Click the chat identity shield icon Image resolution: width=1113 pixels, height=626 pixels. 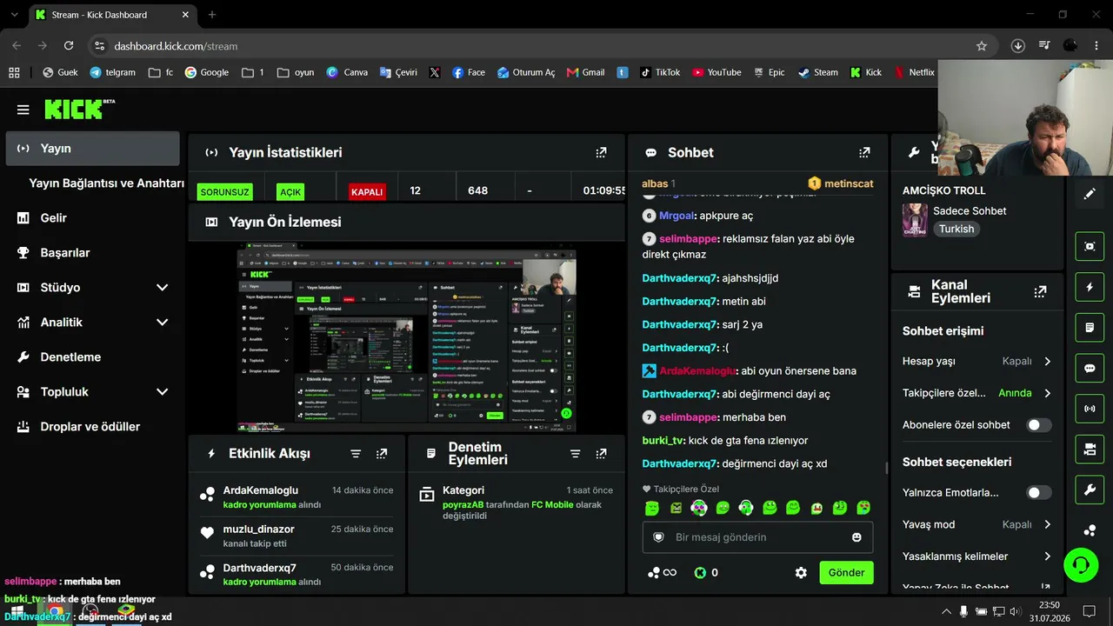(x=658, y=537)
